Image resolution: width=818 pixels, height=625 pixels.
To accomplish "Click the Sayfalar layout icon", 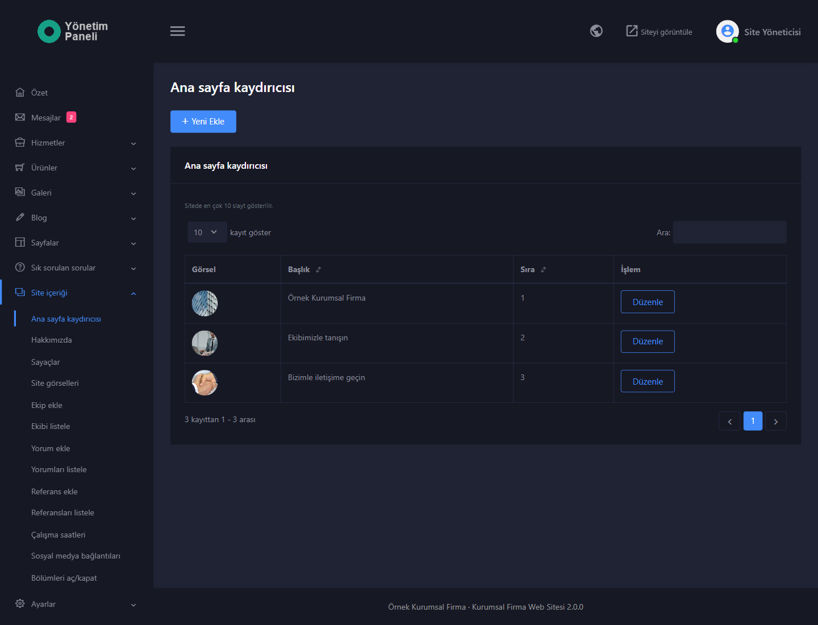I will coord(20,242).
